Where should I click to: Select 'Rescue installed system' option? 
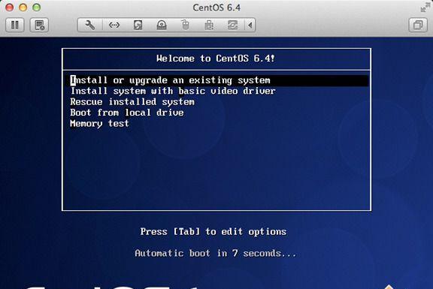coord(132,102)
